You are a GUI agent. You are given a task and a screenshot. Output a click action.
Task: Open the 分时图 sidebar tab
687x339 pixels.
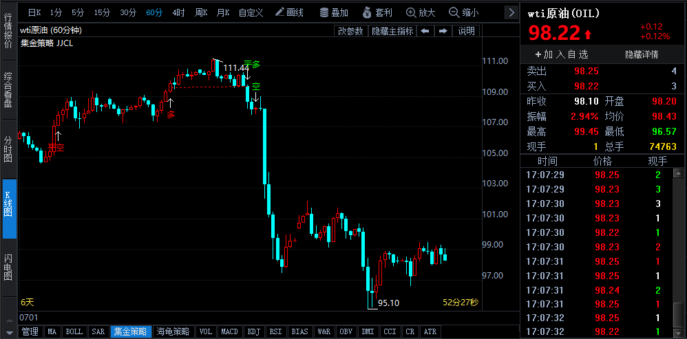pyautogui.click(x=8, y=148)
